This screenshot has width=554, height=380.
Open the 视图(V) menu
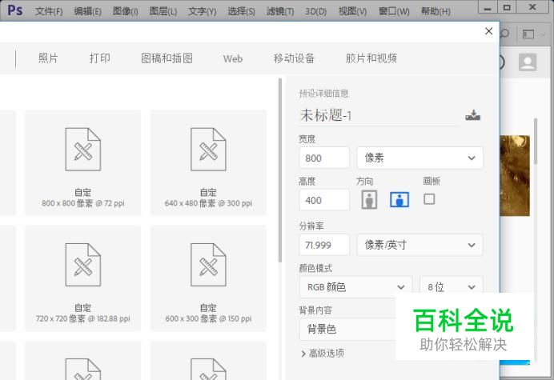pos(352,11)
